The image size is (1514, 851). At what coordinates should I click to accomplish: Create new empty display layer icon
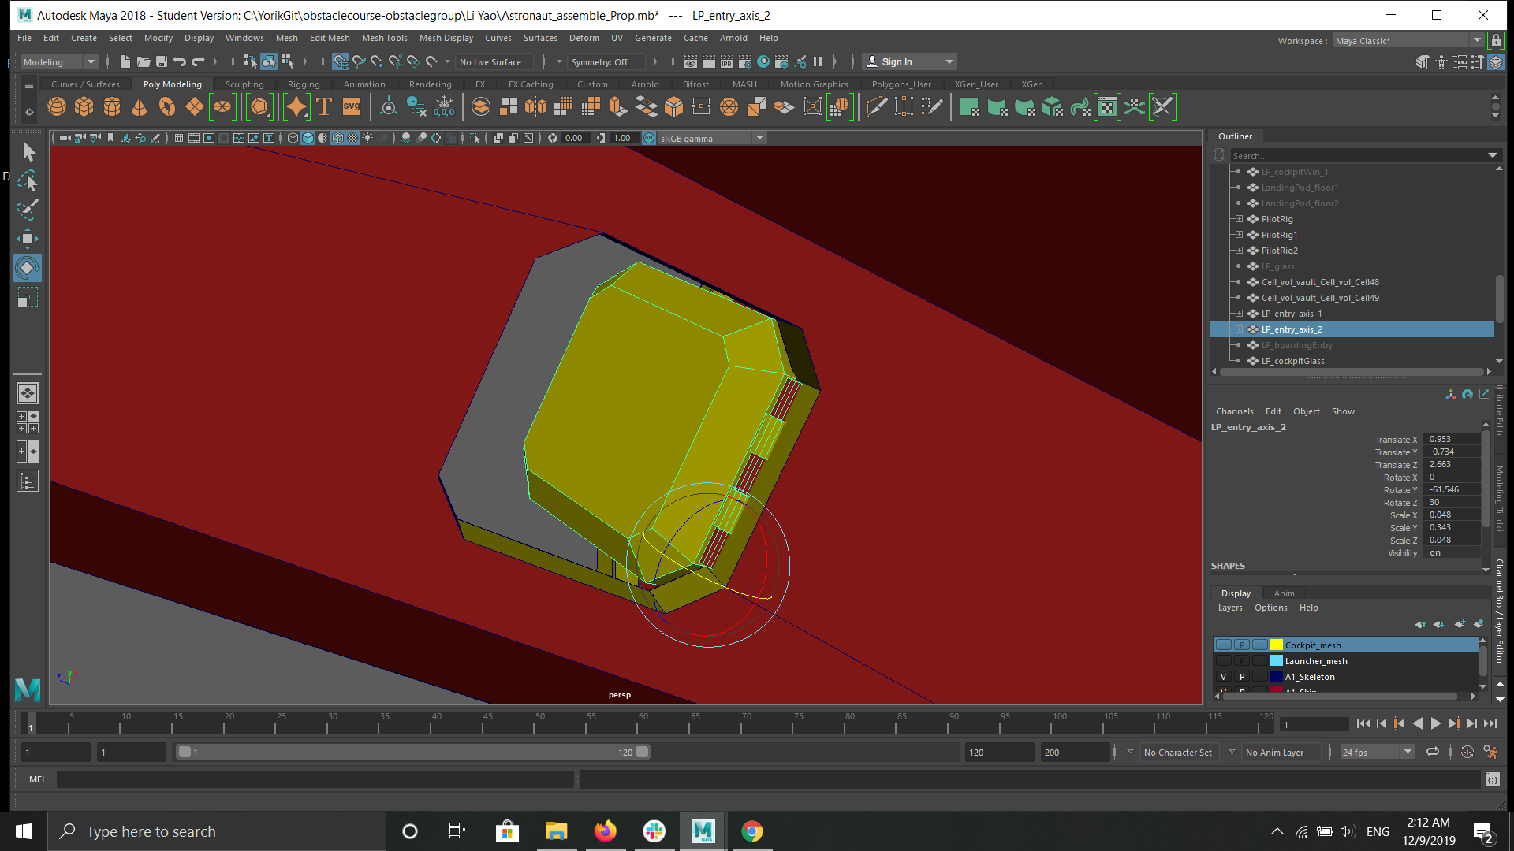(1460, 624)
